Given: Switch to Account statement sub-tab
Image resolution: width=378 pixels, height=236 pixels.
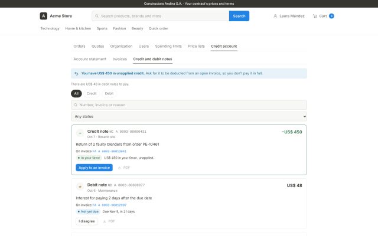Looking at the screenshot, I should click(x=90, y=59).
